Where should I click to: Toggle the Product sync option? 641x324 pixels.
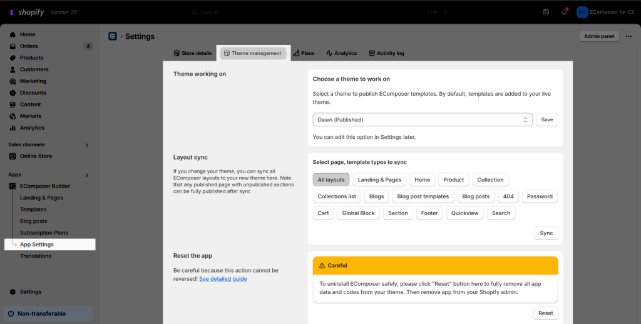coord(453,180)
